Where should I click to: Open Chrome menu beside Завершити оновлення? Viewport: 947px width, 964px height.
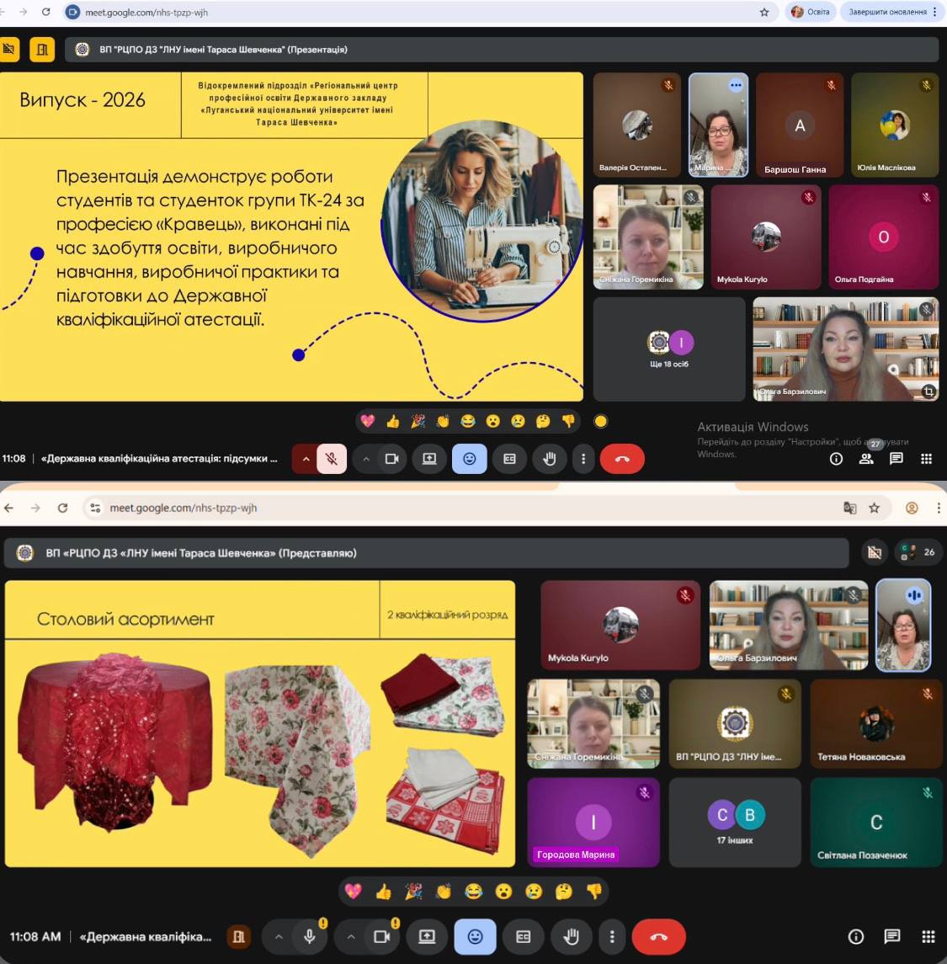pyautogui.click(x=935, y=12)
